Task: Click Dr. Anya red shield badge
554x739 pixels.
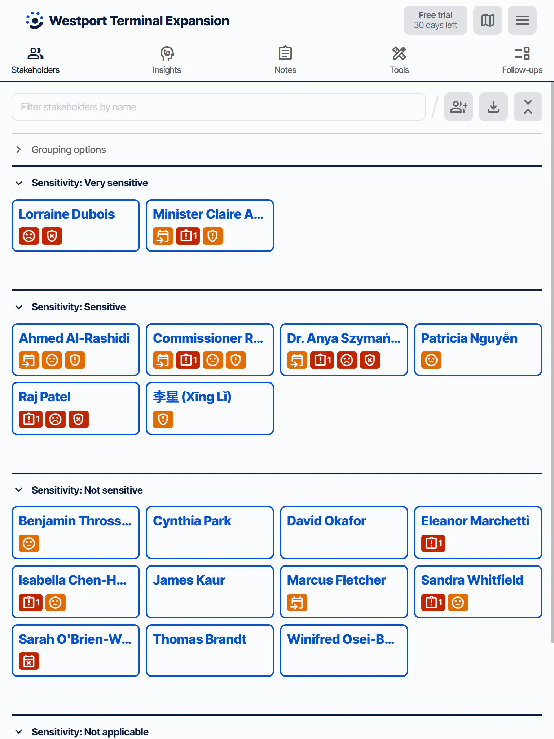Action: pos(370,360)
